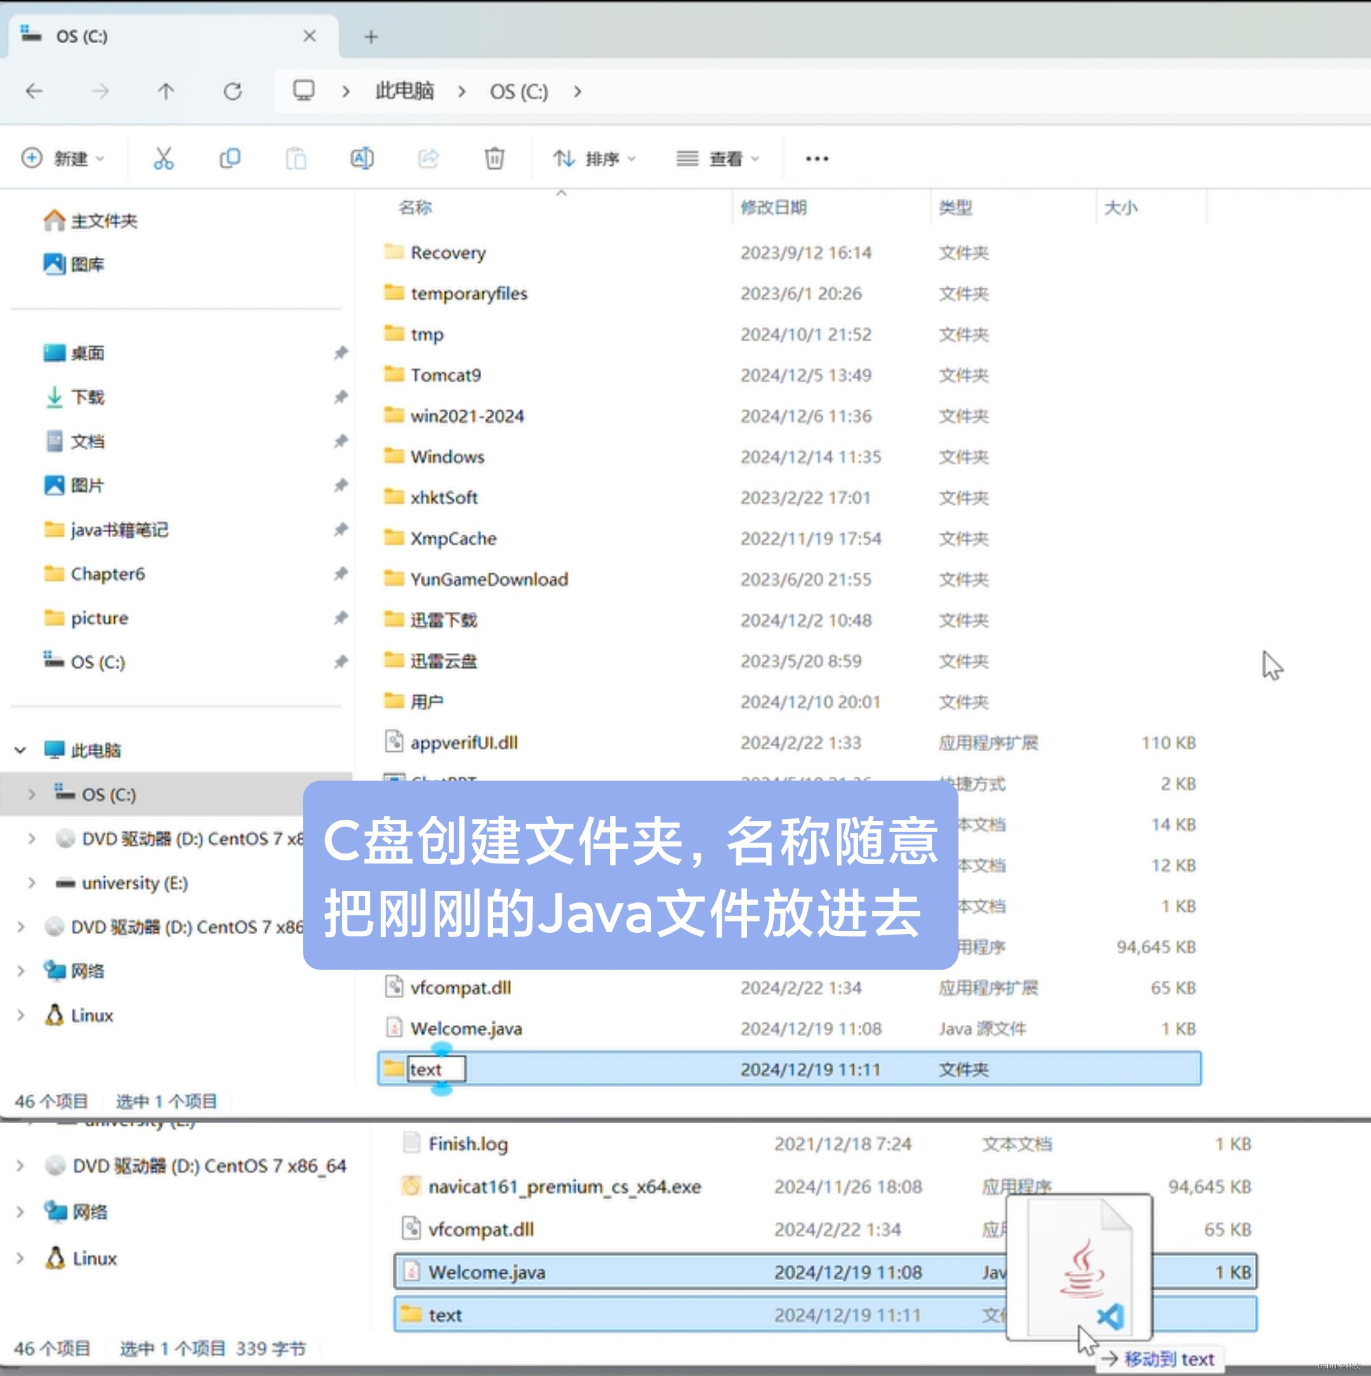Click the Rename icon in toolbar
Viewport: 1371px width, 1376px height.
pos(362,158)
